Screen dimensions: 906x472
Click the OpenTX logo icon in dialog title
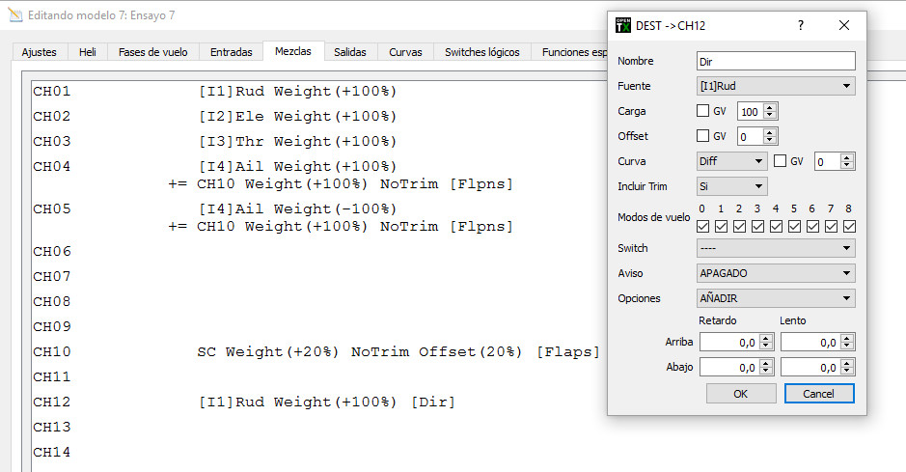pyautogui.click(x=622, y=26)
